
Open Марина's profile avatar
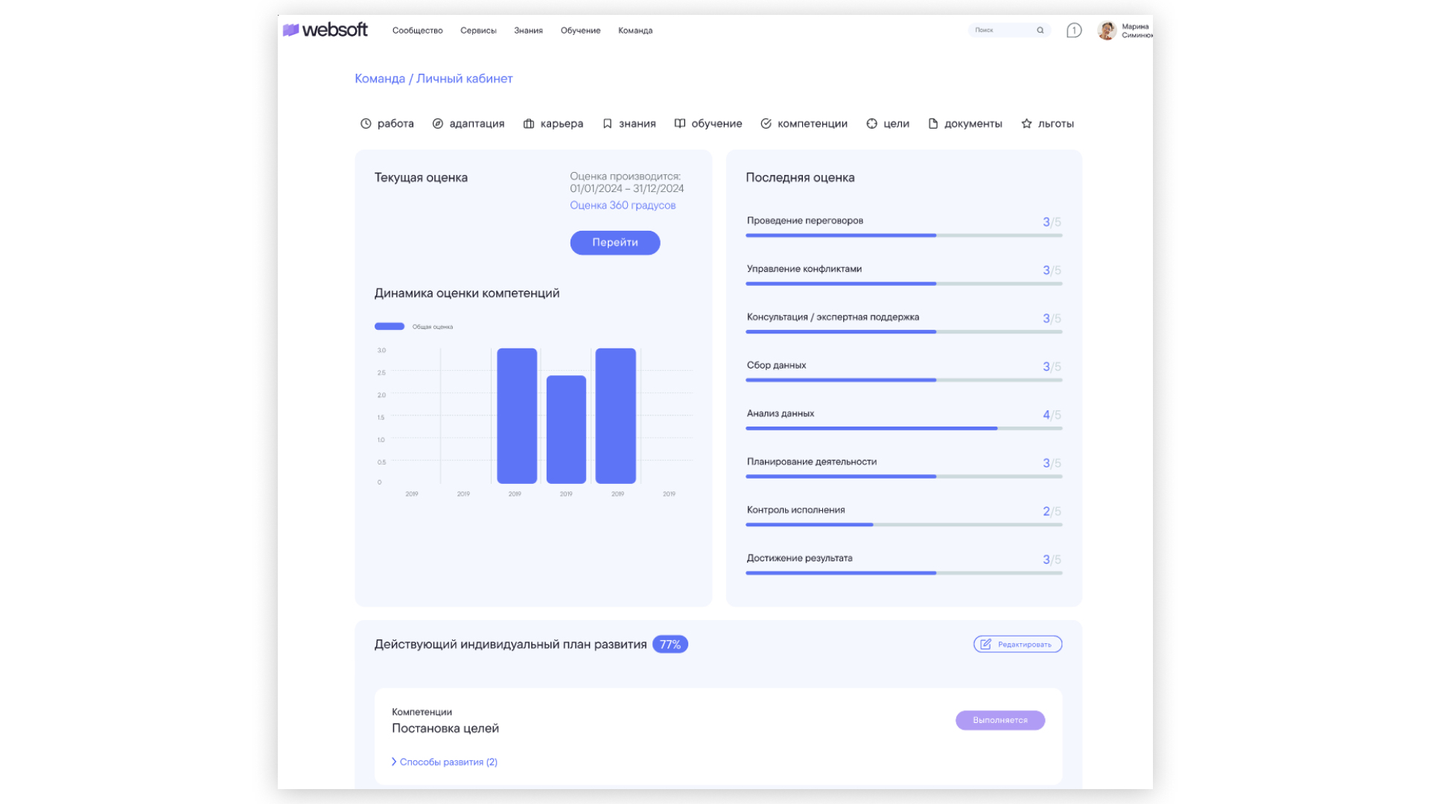(x=1107, y=31)
